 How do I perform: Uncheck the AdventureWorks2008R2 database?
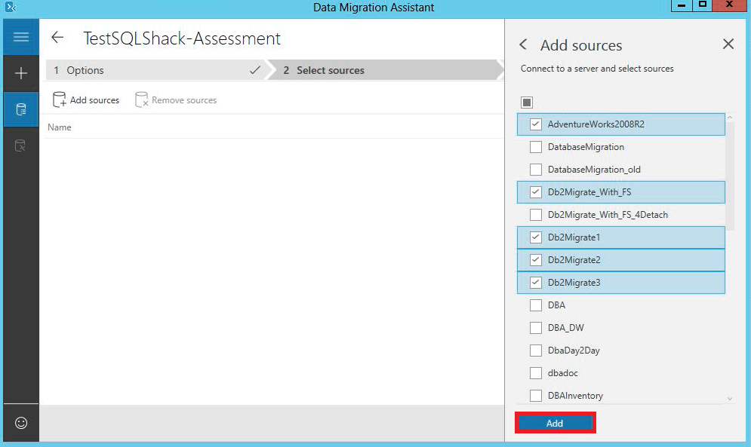(x=536, y=124)
